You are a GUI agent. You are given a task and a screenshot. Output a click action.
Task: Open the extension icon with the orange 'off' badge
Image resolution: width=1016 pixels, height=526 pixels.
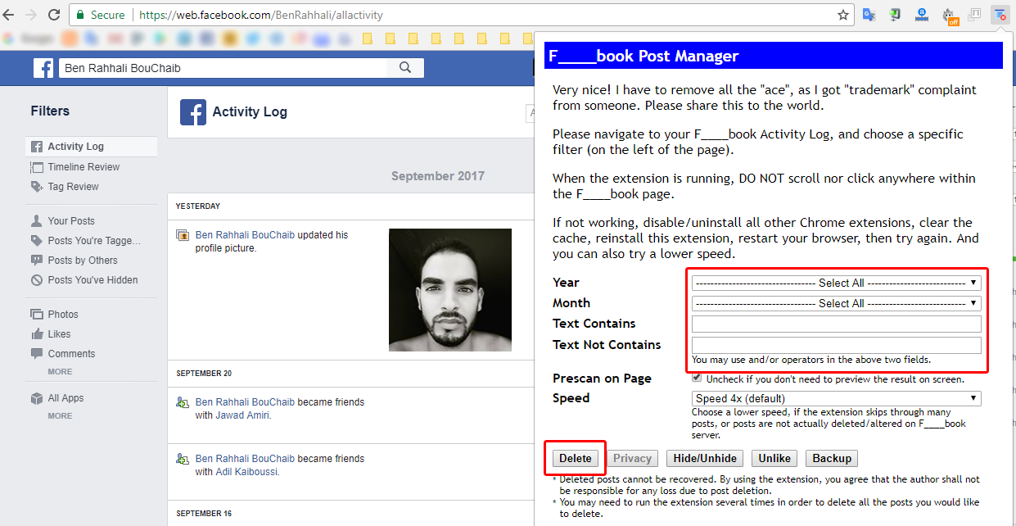pyautogui.click(x=951, y=15)
